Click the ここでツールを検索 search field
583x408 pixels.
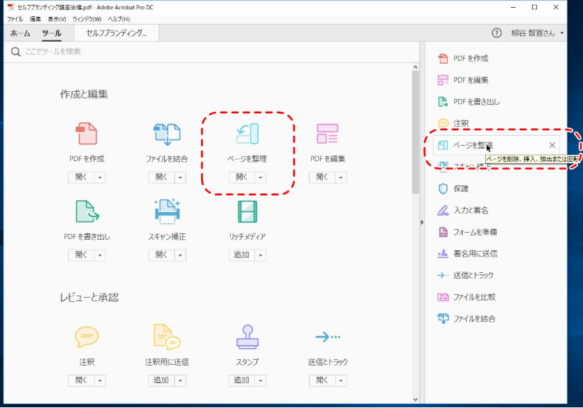(212, 52)
